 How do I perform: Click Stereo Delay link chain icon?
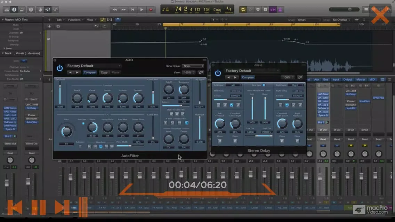pyautogui.click(x=300, y=77)
